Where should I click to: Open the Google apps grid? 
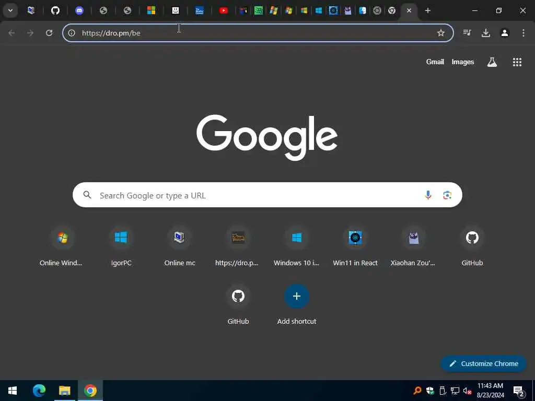click(x=517, y=62)
